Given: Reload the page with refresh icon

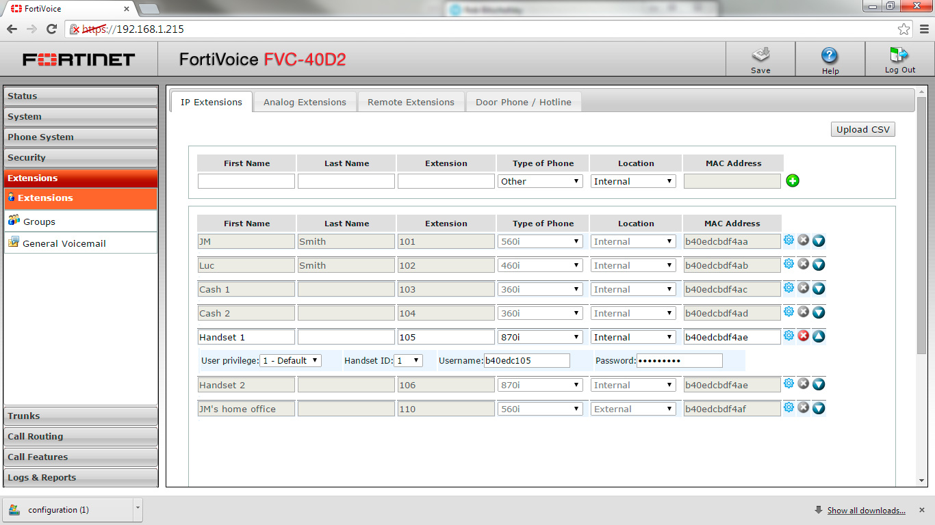Looking at the screenshot, I should (x=51, y=29).
